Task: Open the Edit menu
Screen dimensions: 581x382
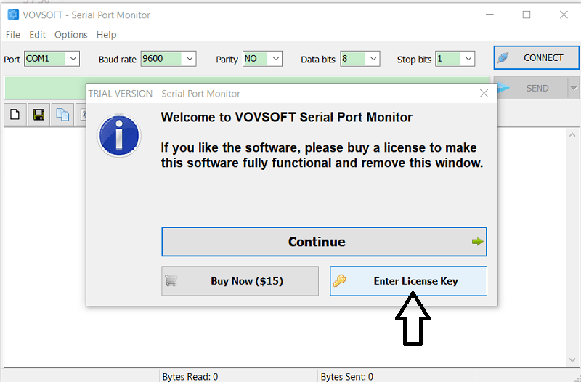Action: click(x=37, y=35)
